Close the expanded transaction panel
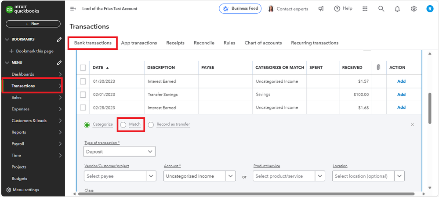 point(412,124)
